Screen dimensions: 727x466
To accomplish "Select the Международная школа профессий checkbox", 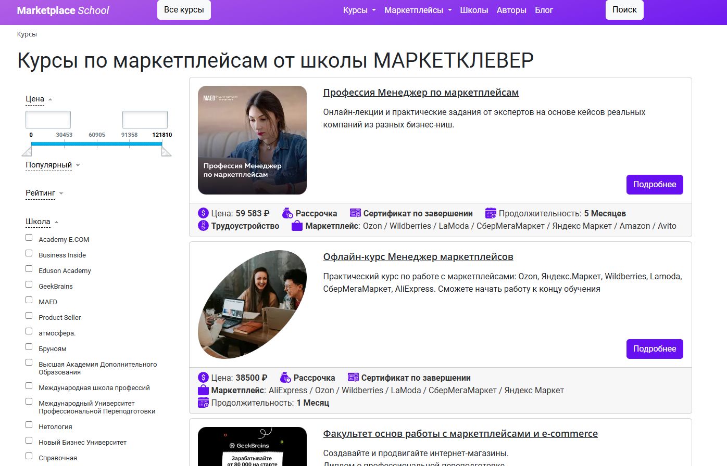I will click(29, 386).
